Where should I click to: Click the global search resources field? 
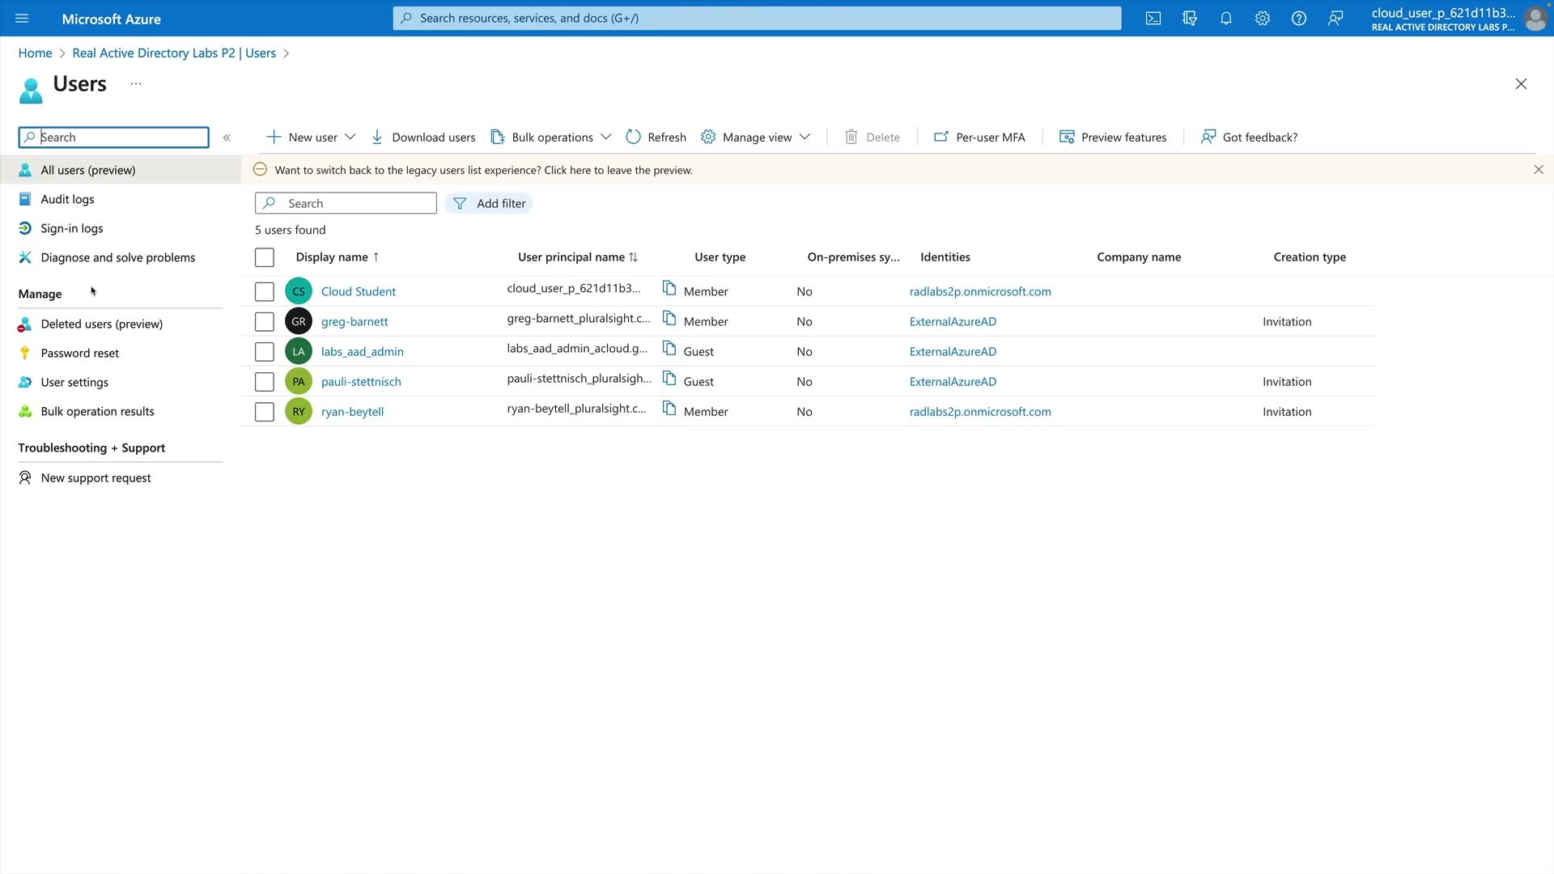click(x=757, y=18)
